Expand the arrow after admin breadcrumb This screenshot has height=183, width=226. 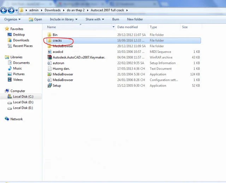point(42,10)
